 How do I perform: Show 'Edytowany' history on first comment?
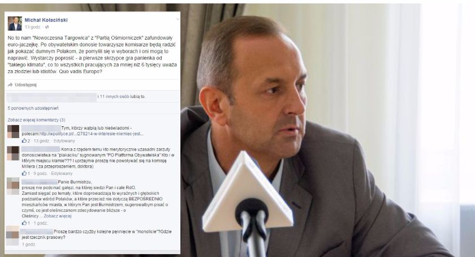64,141
